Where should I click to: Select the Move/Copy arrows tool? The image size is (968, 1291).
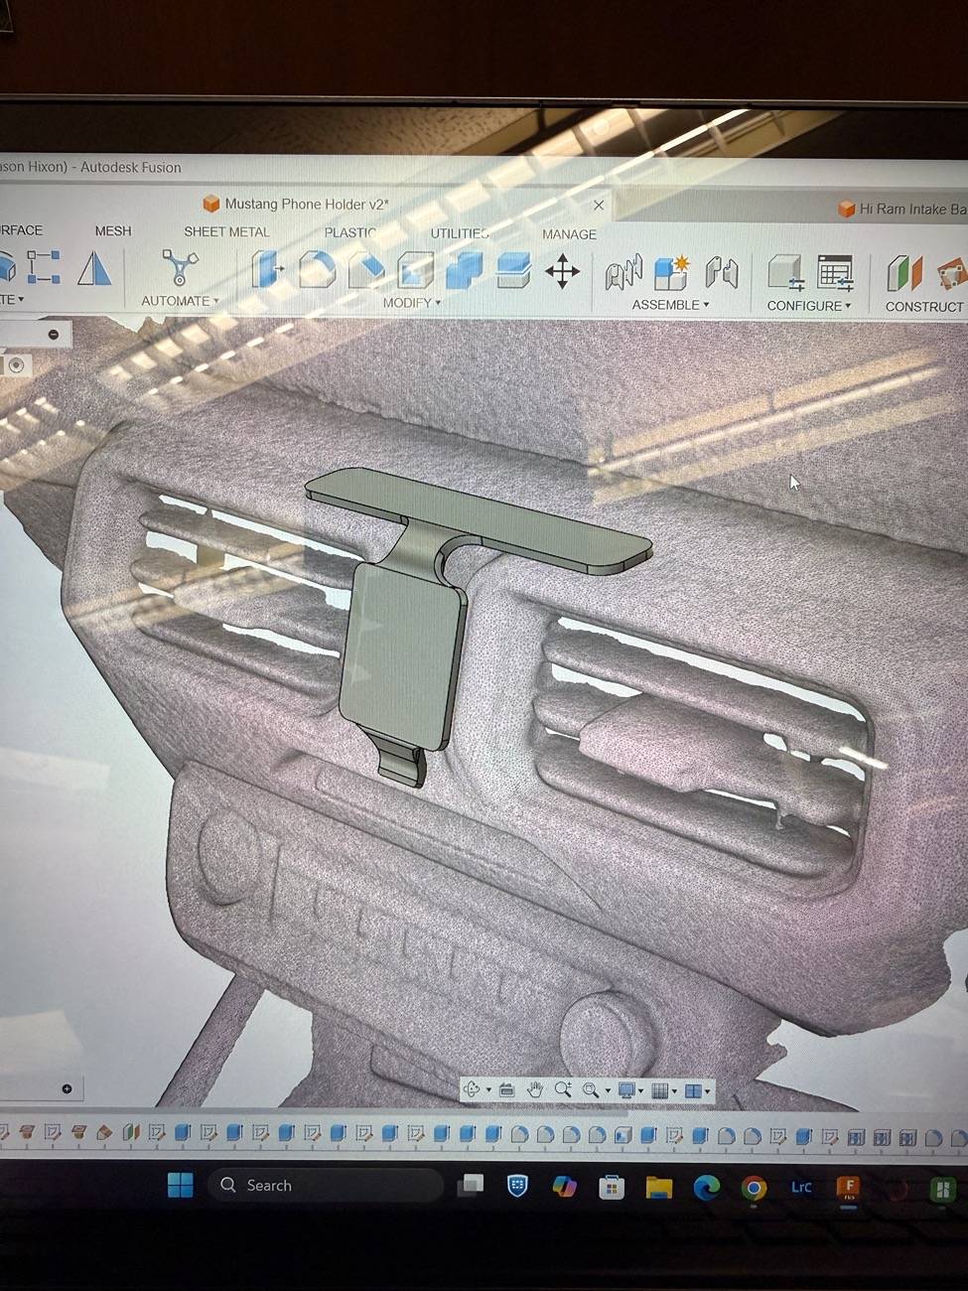[562, 271]
